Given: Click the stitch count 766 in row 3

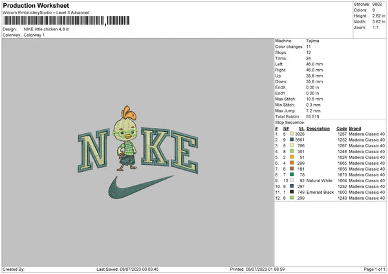Looking at the screenshot, I should pos(301,145).
